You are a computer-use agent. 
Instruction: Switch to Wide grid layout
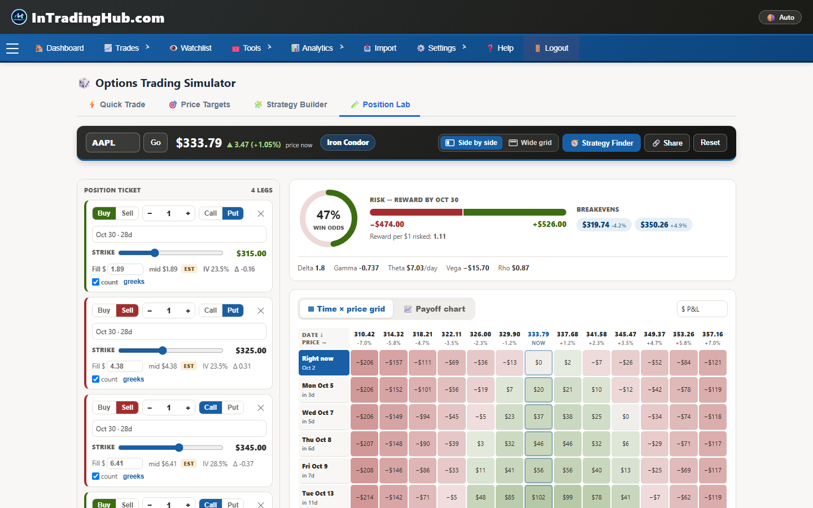[x=530, y=143]
